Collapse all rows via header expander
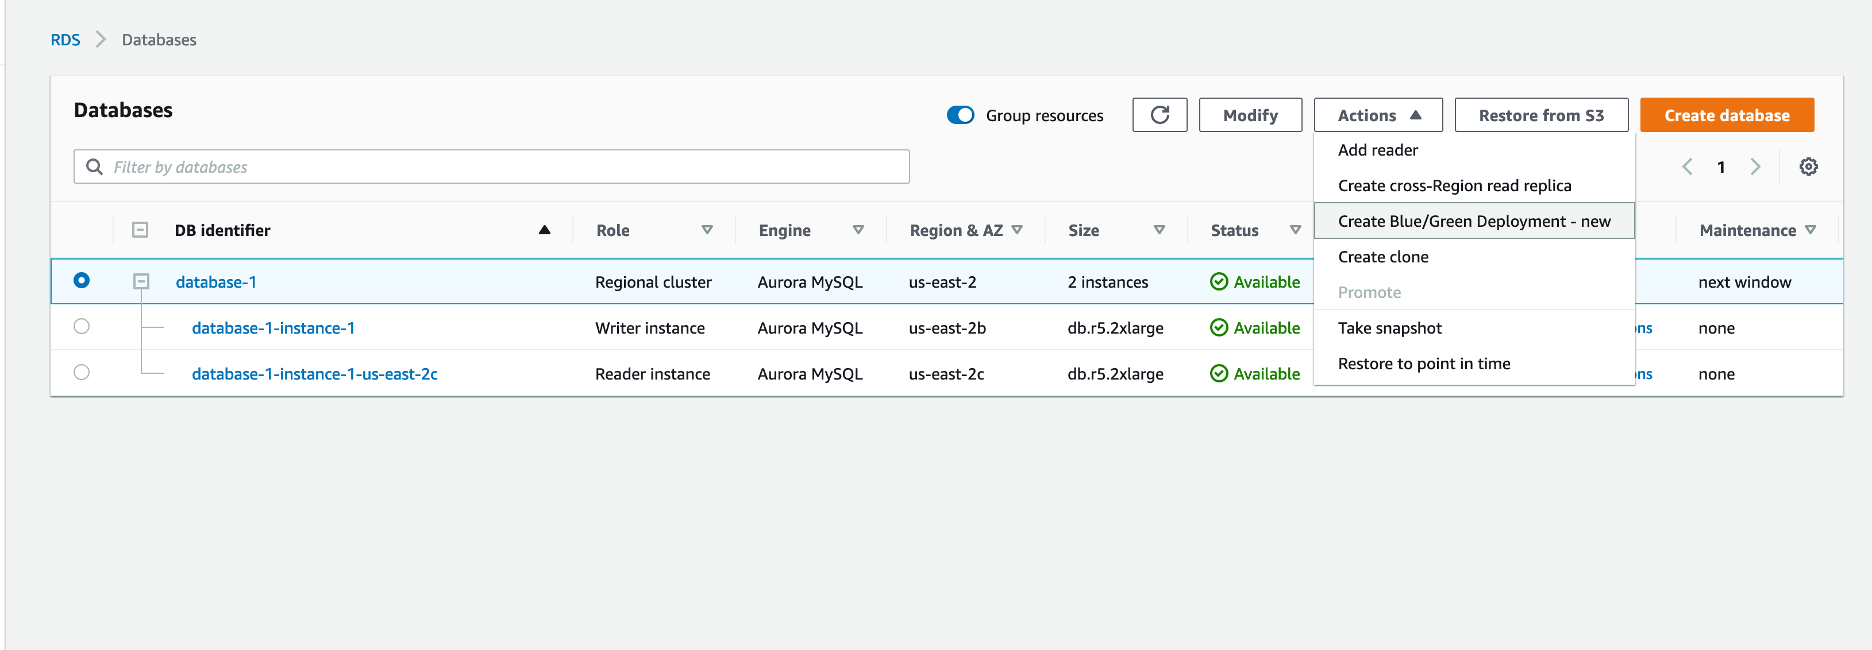Image resolution: width=1872 pixels, height=650 pixels. [x=140, y=230]
